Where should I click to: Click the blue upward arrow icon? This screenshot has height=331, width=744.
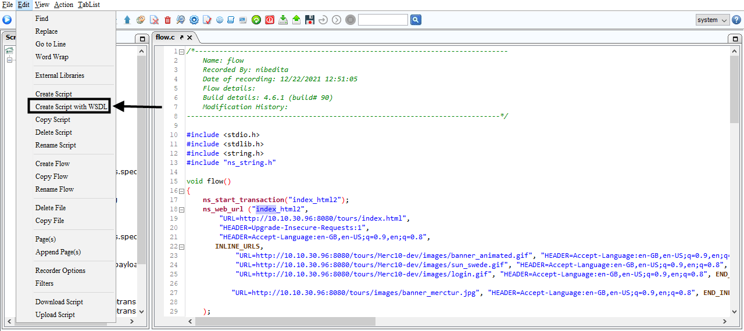coord(127,20)
